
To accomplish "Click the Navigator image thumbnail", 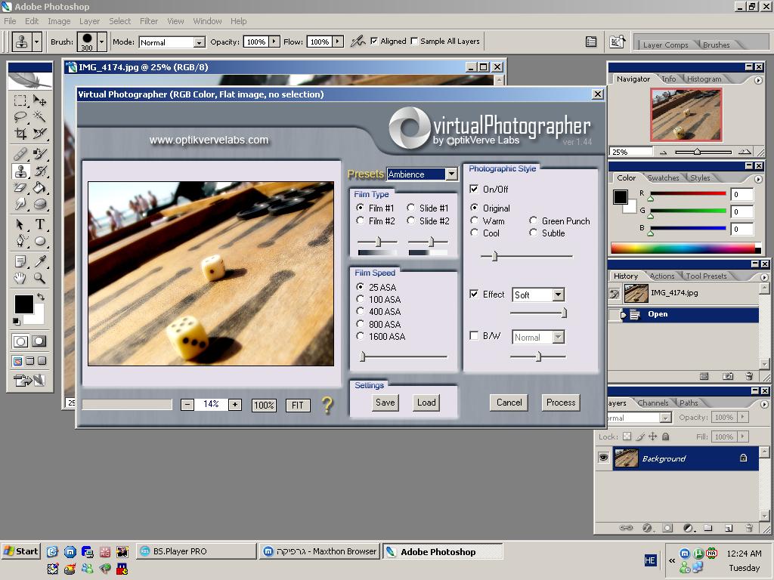I will click(x=686, y=115).
